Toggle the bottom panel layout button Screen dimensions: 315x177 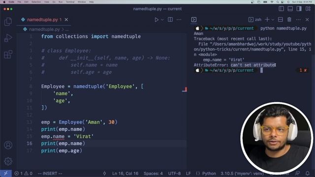(290, 9)
